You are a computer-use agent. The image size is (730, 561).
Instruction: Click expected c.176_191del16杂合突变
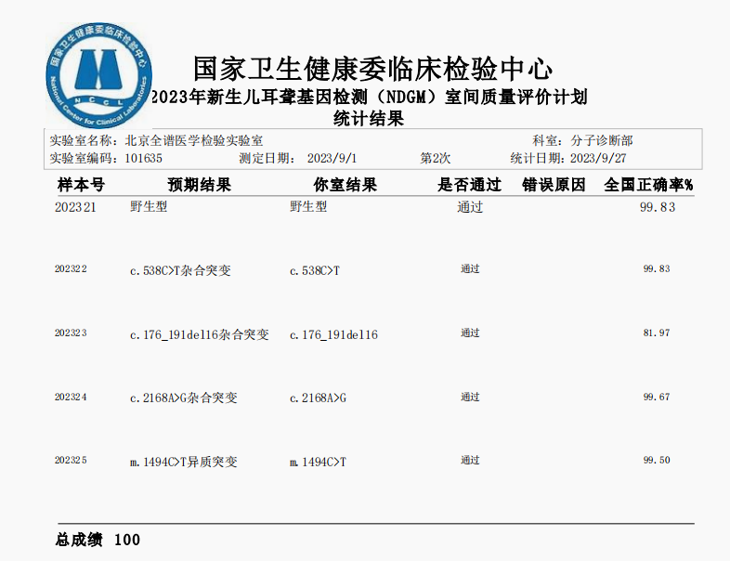coord(200,334)
